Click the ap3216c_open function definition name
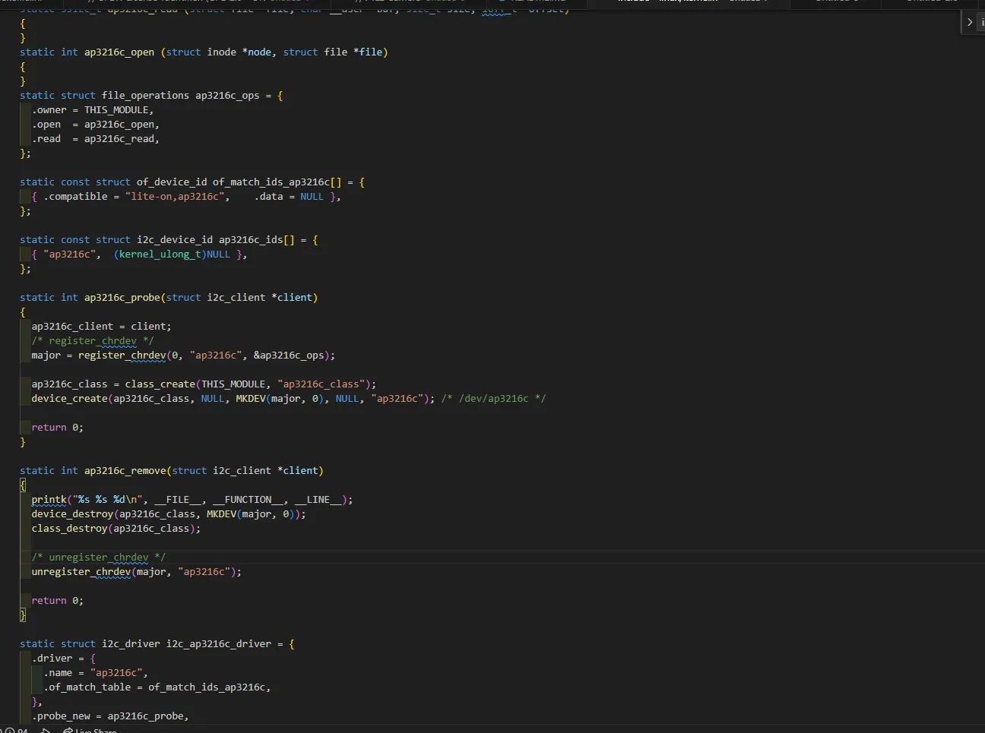The width and height of the screenshot is (985, 733). click(119, 52)
